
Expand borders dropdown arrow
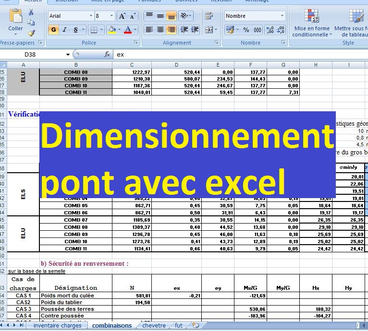click(x=101, y=30)
